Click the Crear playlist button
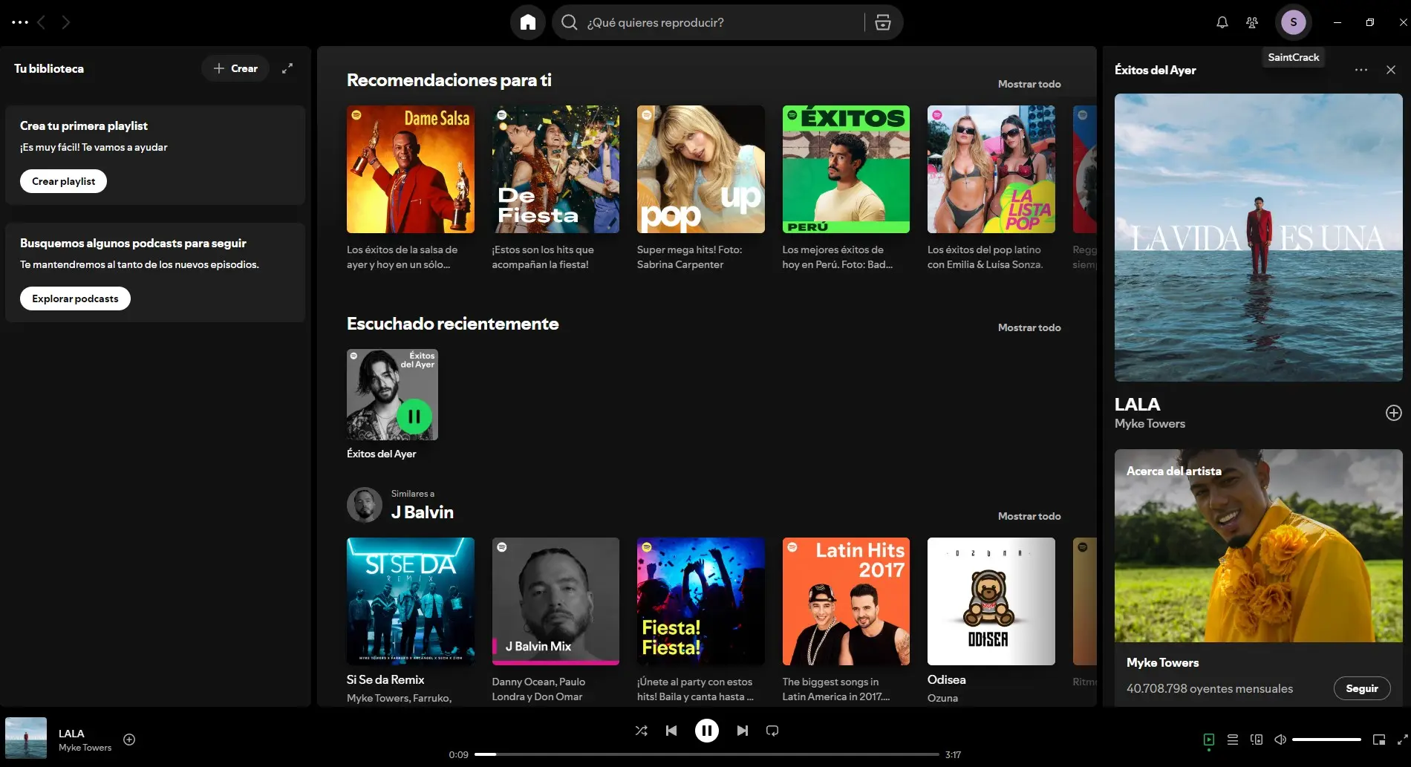The image size is (1411, 767). (x=63, y=180)
